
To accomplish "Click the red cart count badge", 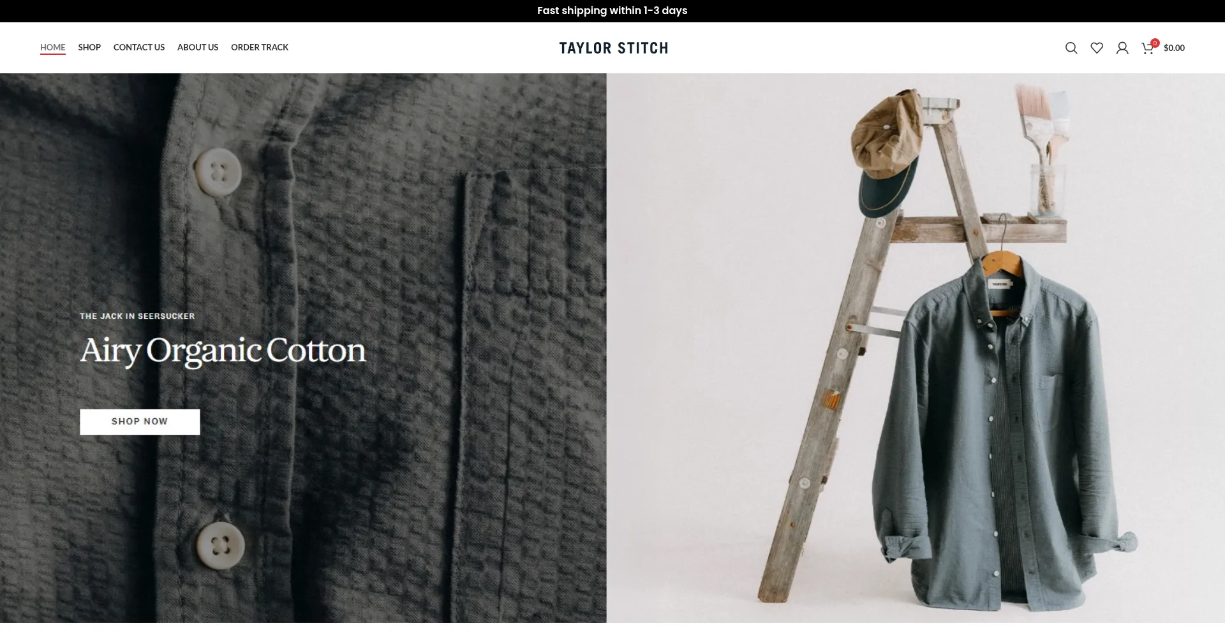I will [x=1155, y=43].
